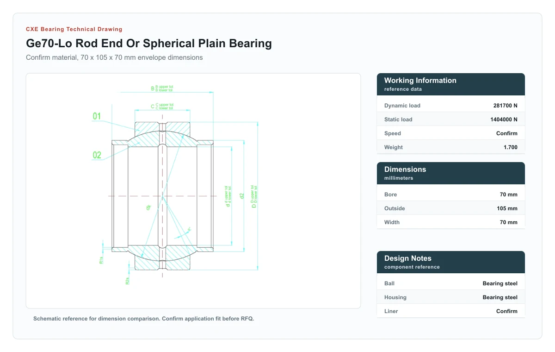Select the Housing Bearing steel row

[x=451, y=297]
